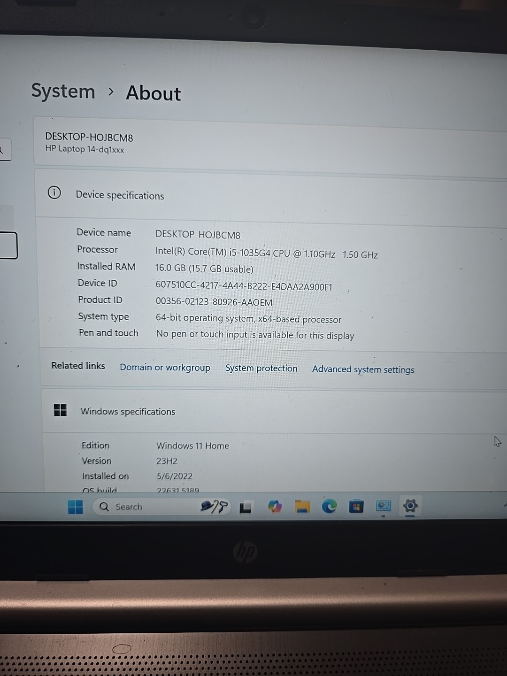The width and height of the screenshot is (507, 676).
Task: Open Domain or workgroup link
Action: click(165, 367)
